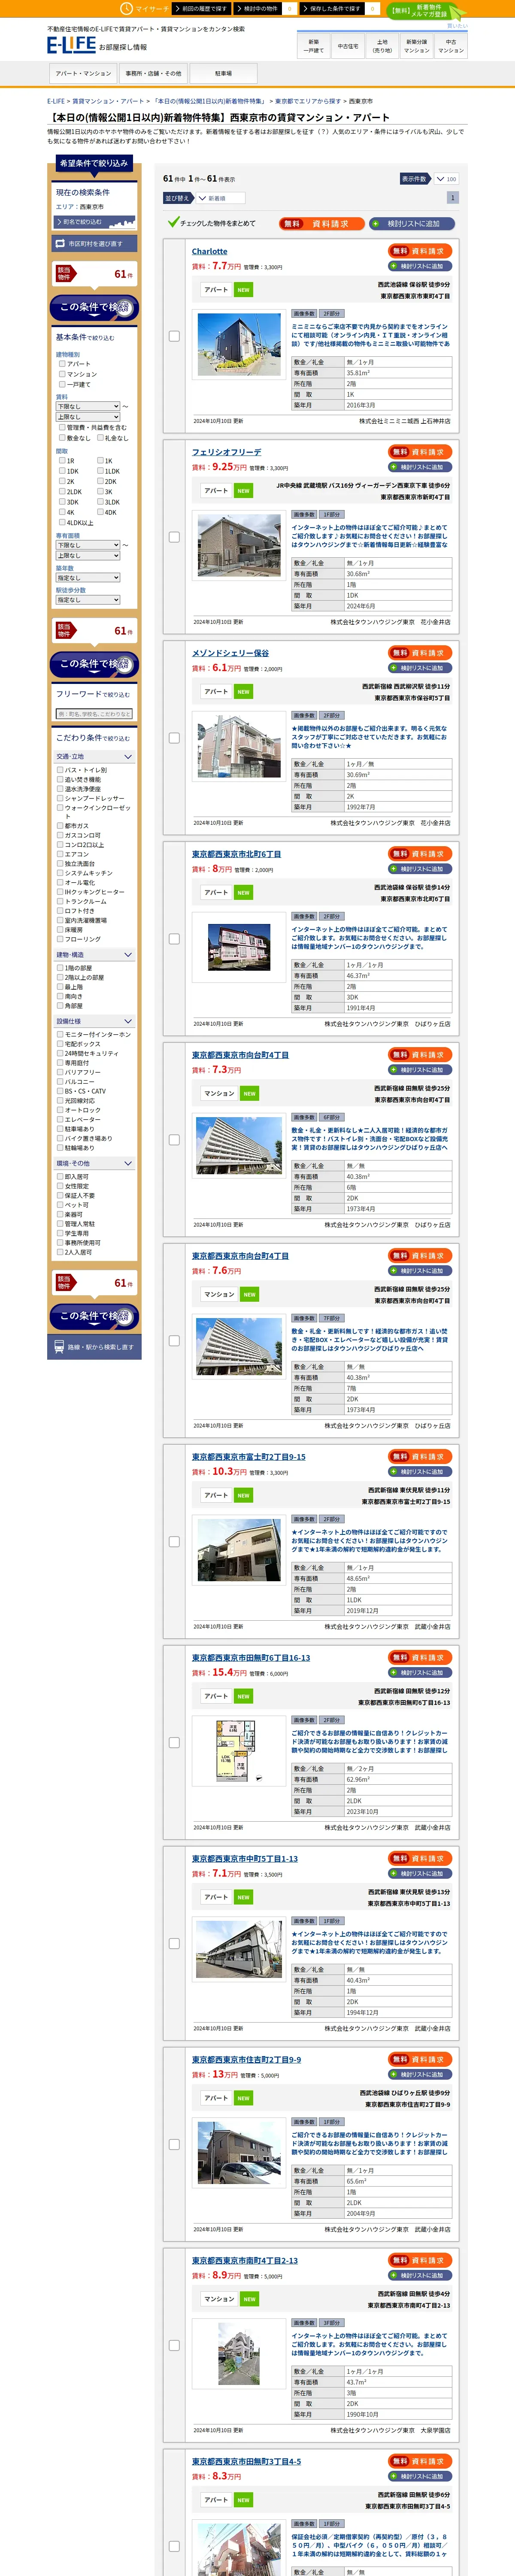Select the 駐車場 tab
Screen dimensions: 515x2576
point(223,73)
